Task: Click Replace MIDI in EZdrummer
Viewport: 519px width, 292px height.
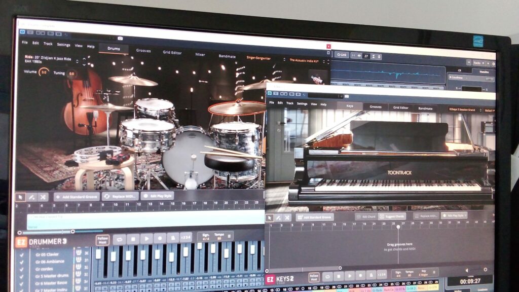Action: 120,196
